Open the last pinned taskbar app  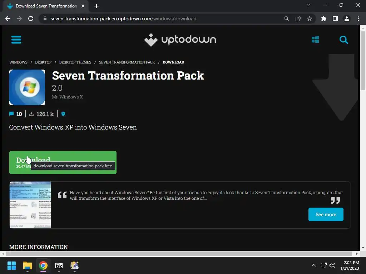[75, 265]
